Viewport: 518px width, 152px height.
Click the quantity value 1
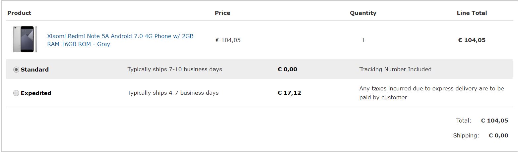pos(363,40)
